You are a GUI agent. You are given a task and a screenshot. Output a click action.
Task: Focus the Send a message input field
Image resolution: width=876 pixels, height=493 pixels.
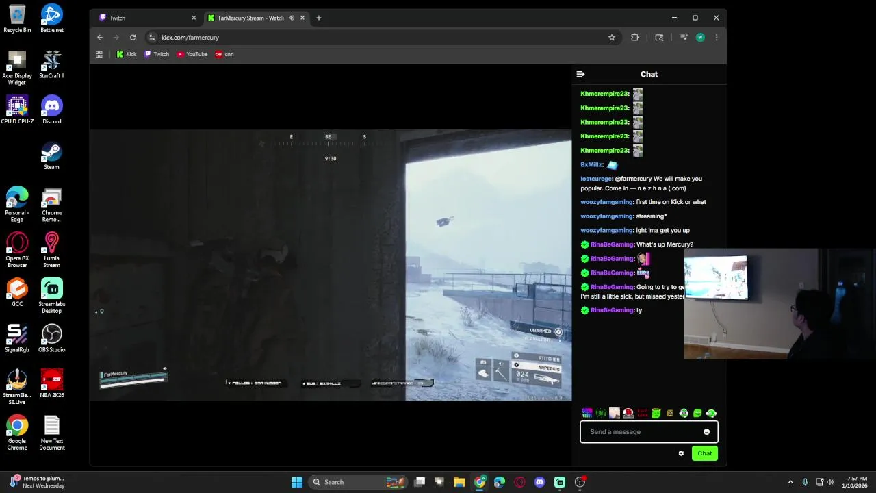649,432
